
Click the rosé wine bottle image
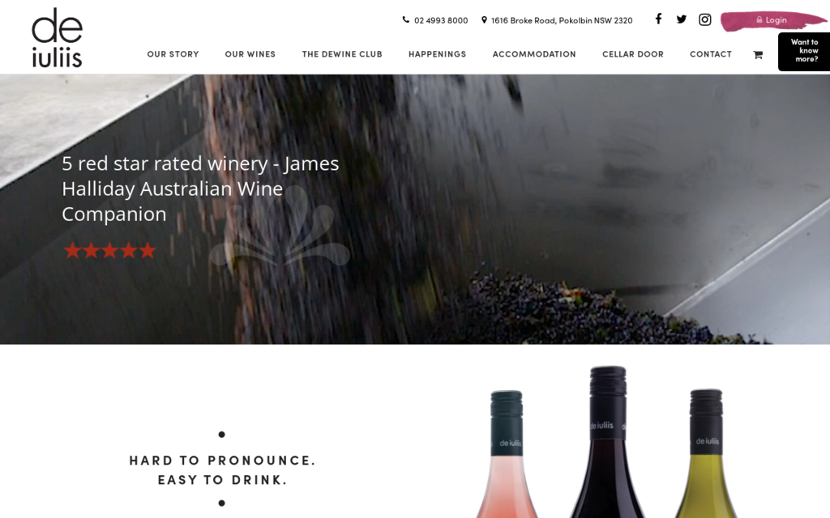[507, 454]
